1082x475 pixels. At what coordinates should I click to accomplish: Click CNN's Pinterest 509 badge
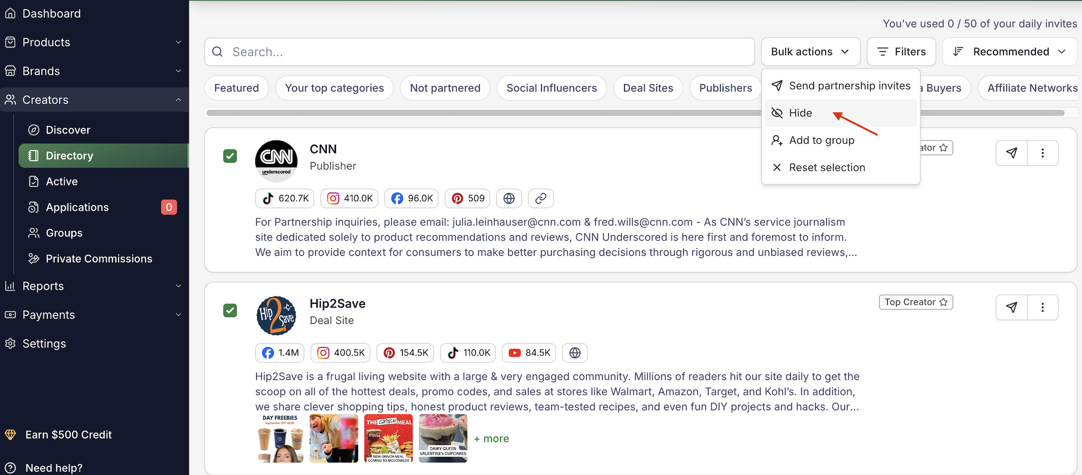click(467, 198)
